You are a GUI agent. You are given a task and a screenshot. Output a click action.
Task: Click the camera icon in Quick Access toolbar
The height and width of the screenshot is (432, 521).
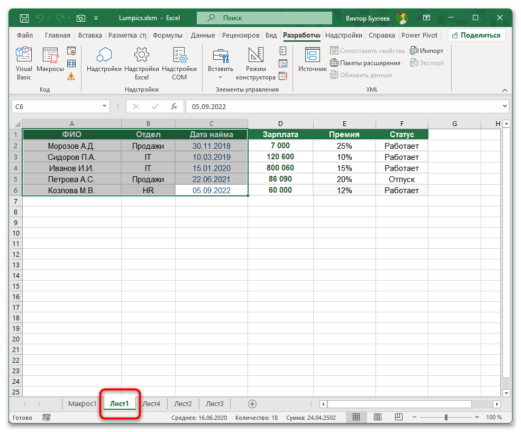click(80, 17)
